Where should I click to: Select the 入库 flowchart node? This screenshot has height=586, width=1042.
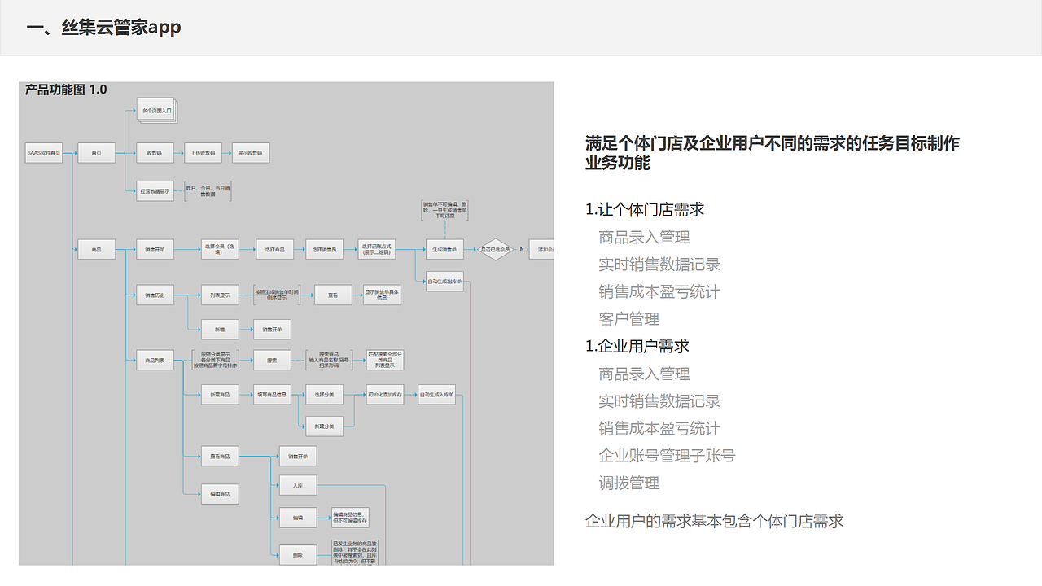298,485
